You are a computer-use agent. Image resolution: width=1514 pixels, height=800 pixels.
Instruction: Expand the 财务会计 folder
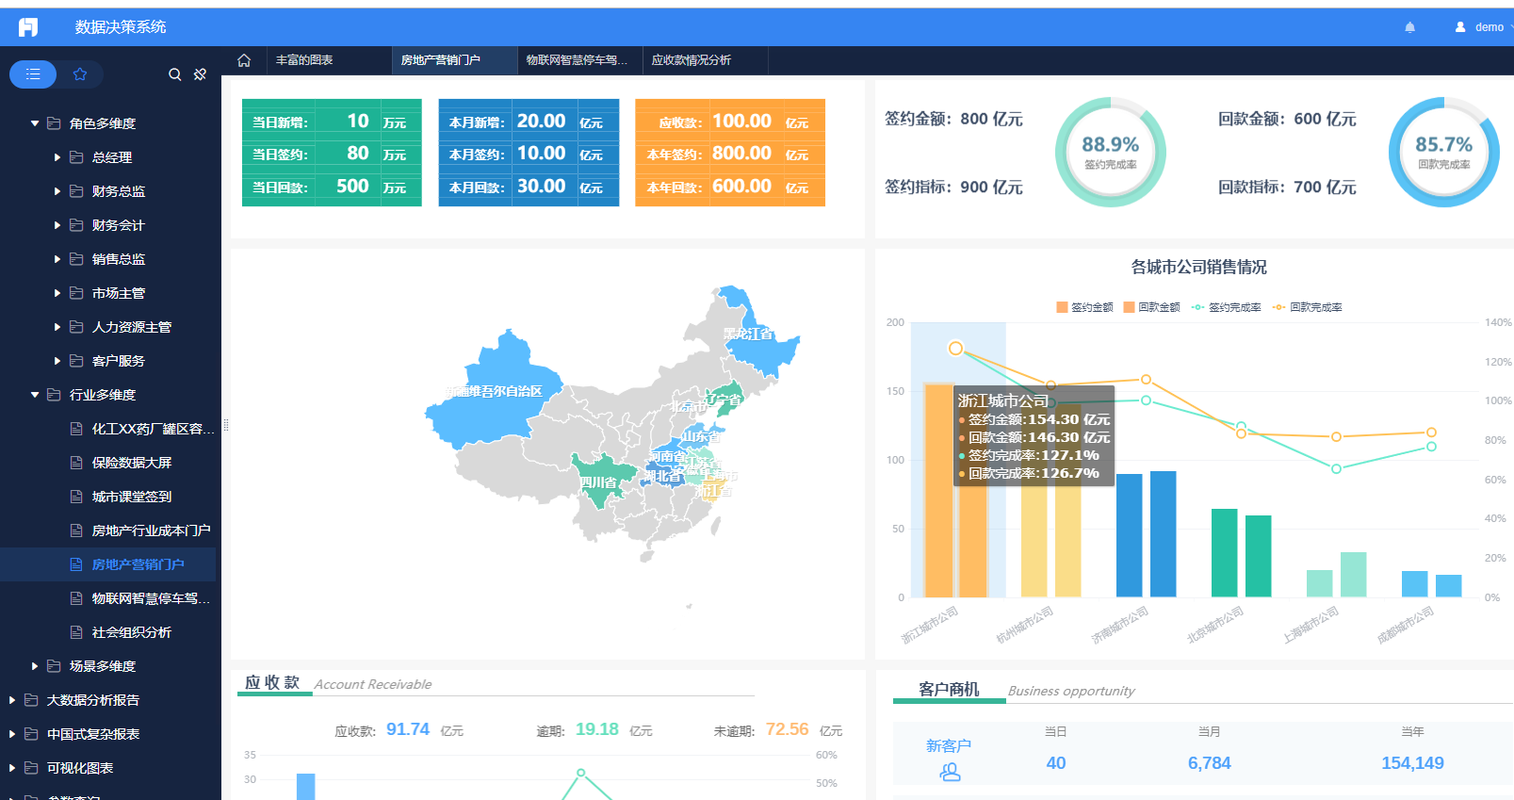coord(57,225)
